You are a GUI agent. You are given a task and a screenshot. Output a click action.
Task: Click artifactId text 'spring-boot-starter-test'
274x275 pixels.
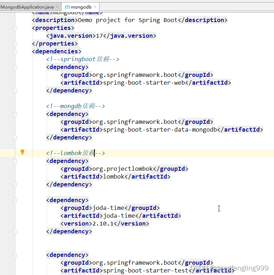point(146,271)
